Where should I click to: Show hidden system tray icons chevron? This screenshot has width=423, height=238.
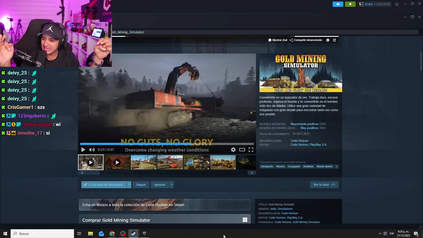click(380, 234)
